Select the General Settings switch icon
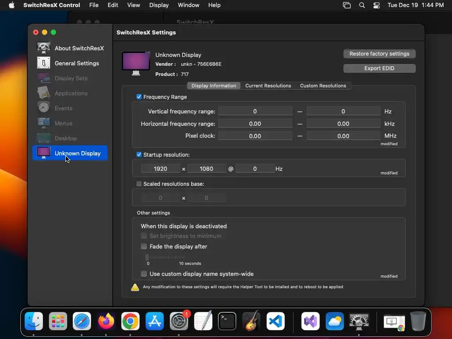 coord(44,63)
